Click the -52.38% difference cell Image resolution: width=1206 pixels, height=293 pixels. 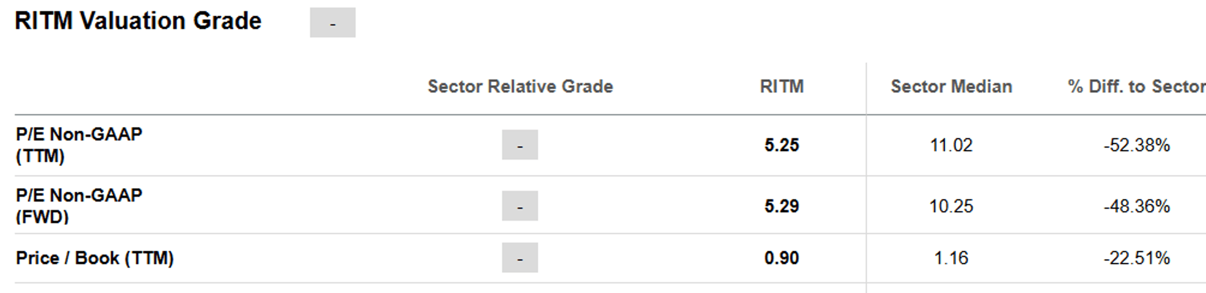coord(1136,145)
